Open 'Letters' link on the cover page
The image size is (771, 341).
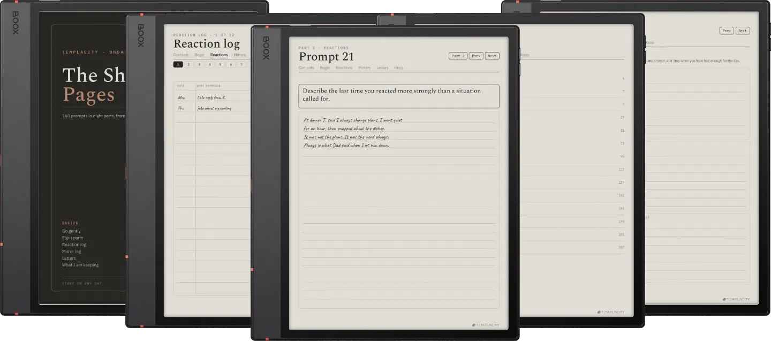click(x=69, y=258)
